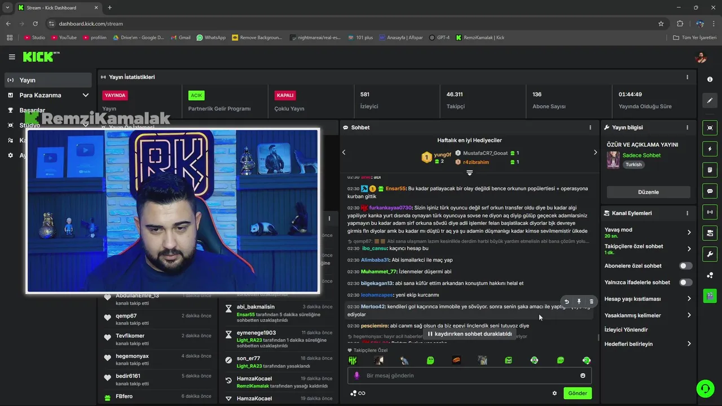Open three-dot menu of Kanal Eylemleri panel
The height and width of the screenshot is (406, 722).
pos(687,213)
